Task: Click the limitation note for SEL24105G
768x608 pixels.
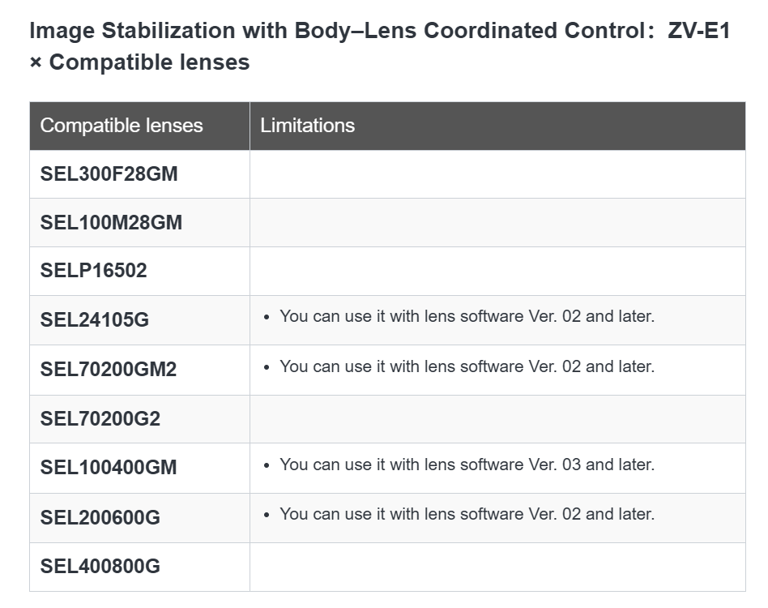Action: [467, 317]
